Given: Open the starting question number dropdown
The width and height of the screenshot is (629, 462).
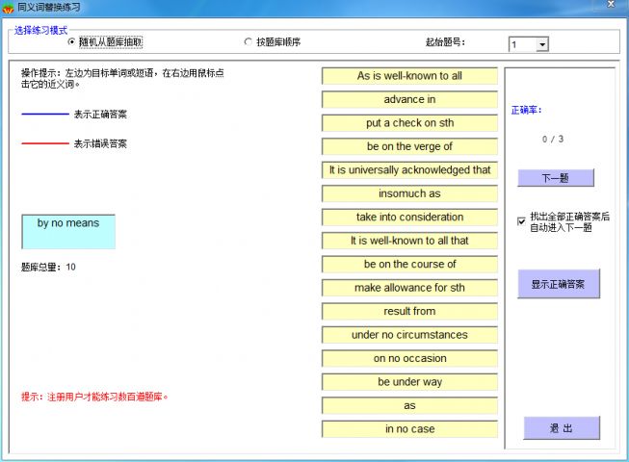Looking at the screenshot, I should tap(542, 44).
